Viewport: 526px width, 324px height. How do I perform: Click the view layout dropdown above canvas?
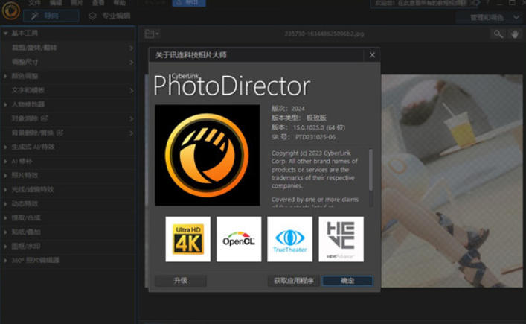click(x=152, y=34)
